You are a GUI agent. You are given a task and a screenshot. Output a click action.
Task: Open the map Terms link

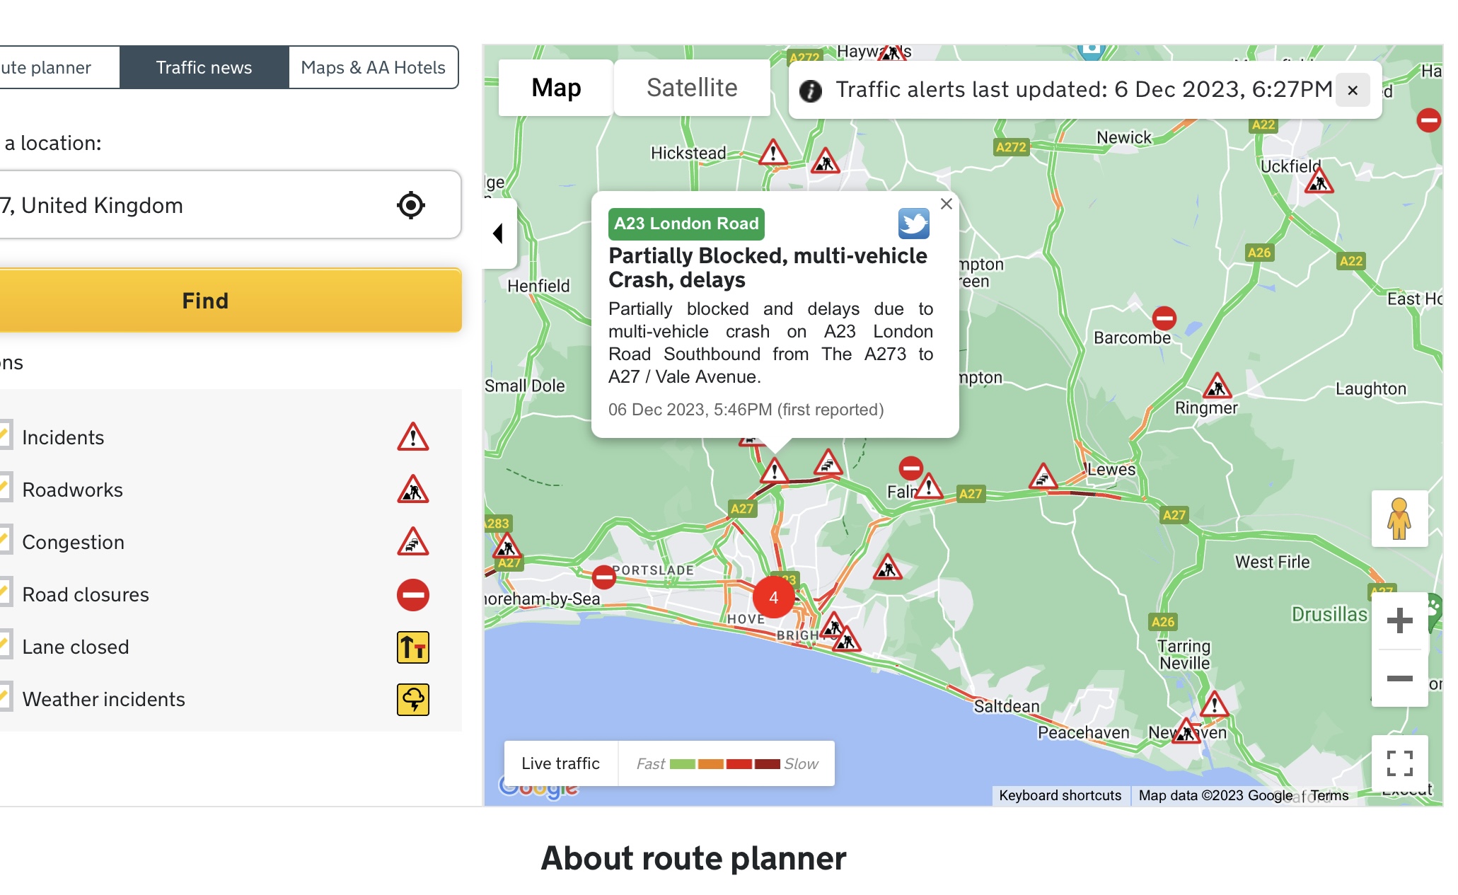click(1329, 795)
